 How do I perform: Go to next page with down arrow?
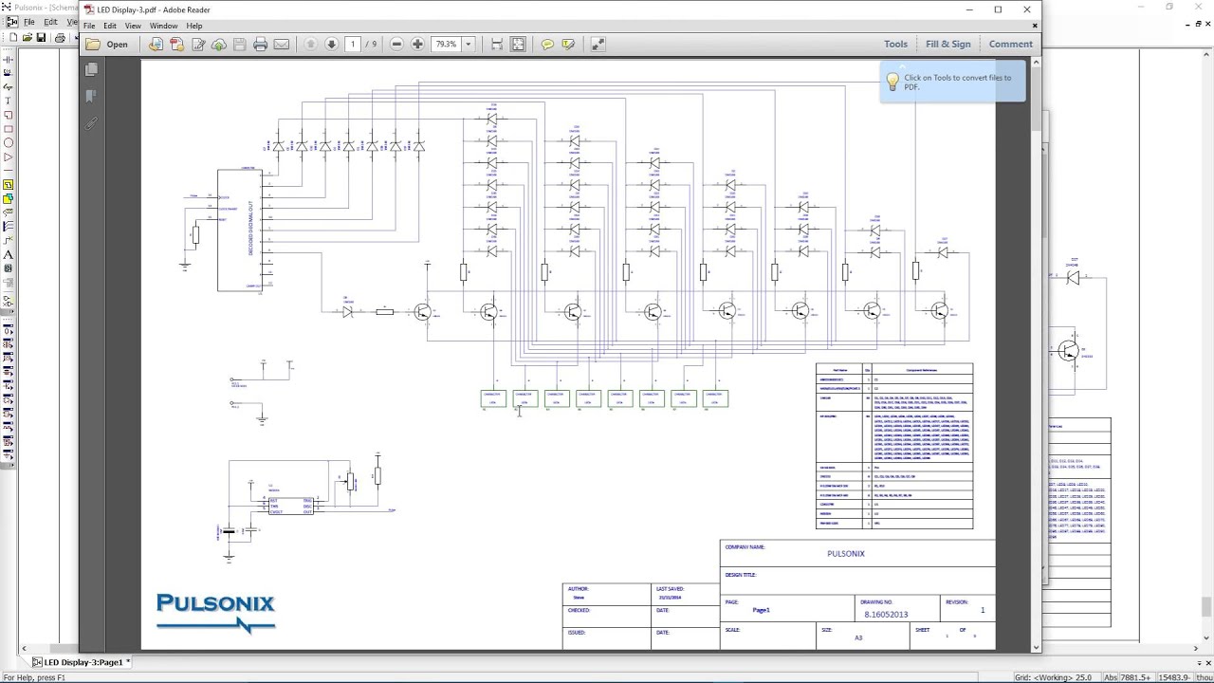331,45
